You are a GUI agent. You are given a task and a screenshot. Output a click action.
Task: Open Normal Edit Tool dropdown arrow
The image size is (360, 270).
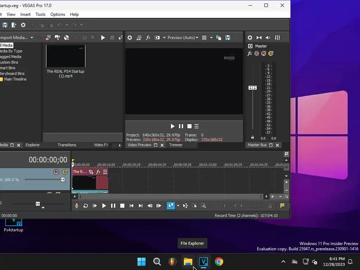(x=178, y=206)
